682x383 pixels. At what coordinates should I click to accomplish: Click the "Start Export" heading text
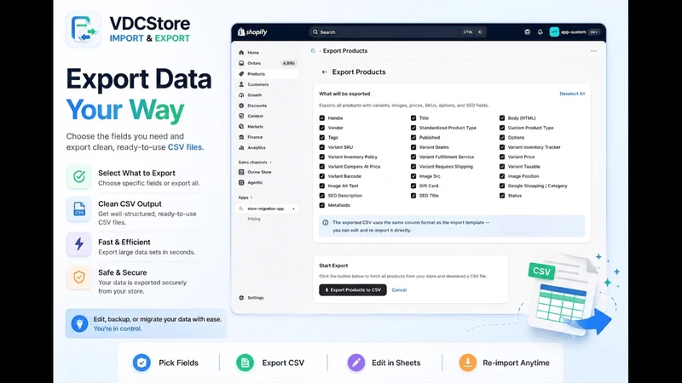tap(333, 266)
